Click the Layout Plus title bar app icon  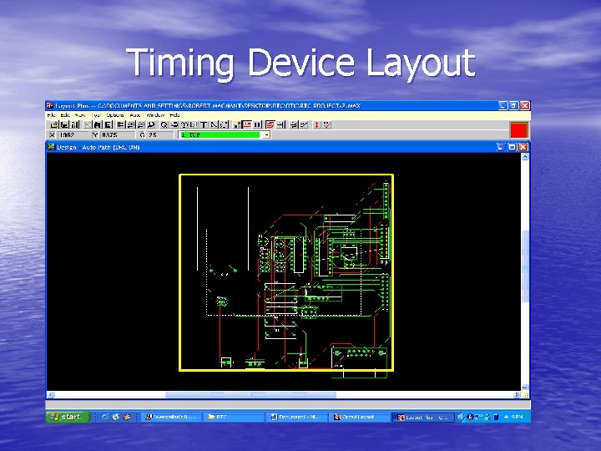tap(50, 105)
